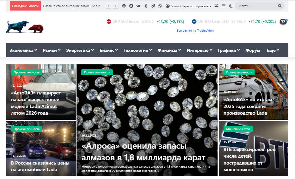Click Промышленность tag on the Алроса card

point(97,72)
